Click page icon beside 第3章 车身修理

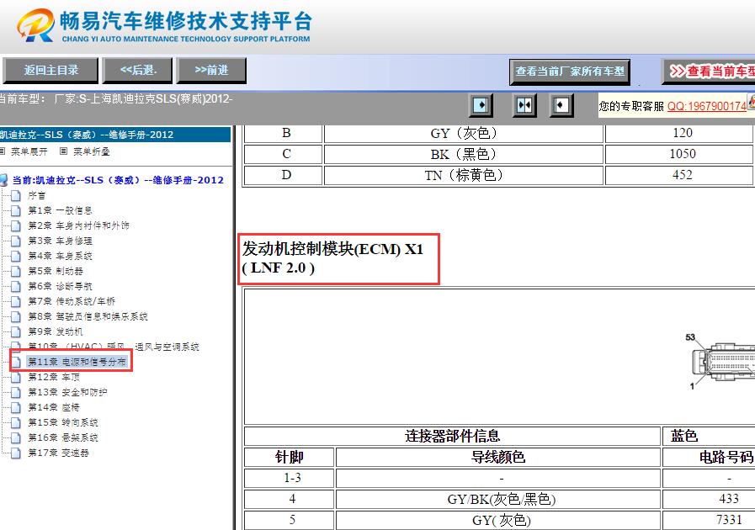[16, 241]
